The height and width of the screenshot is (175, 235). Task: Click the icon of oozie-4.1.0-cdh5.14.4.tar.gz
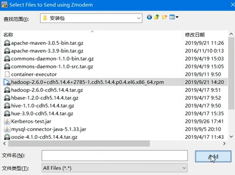(7, 137)
